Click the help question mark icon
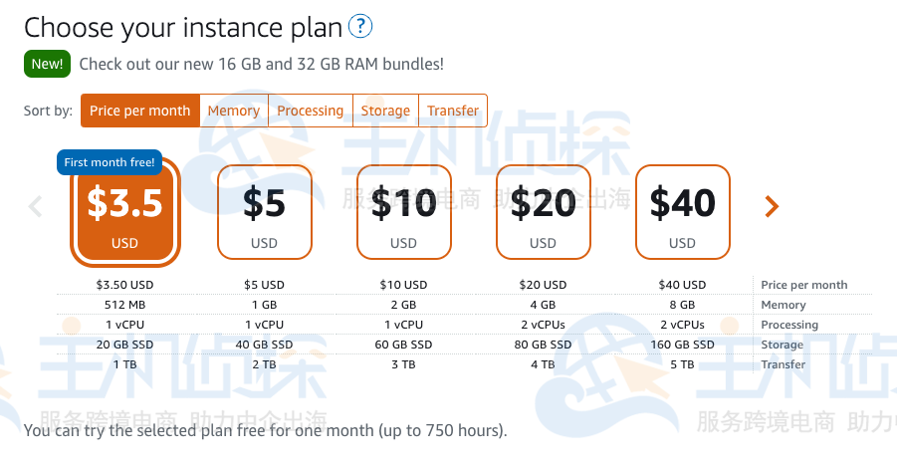 coord(360,26)
